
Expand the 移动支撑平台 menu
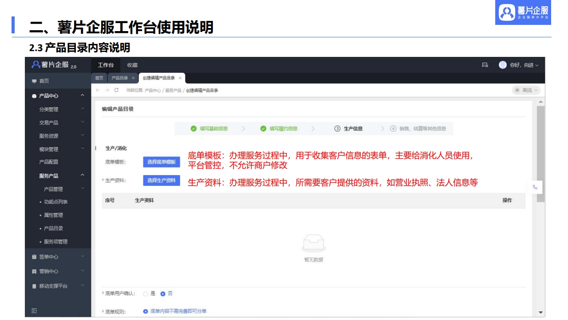click(83, 286)
